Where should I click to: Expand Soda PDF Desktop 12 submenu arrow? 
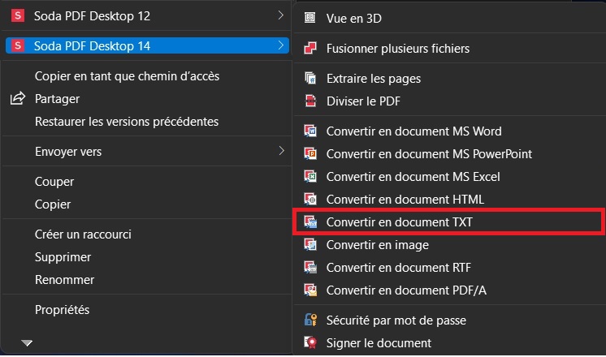(x=281, y=15)
